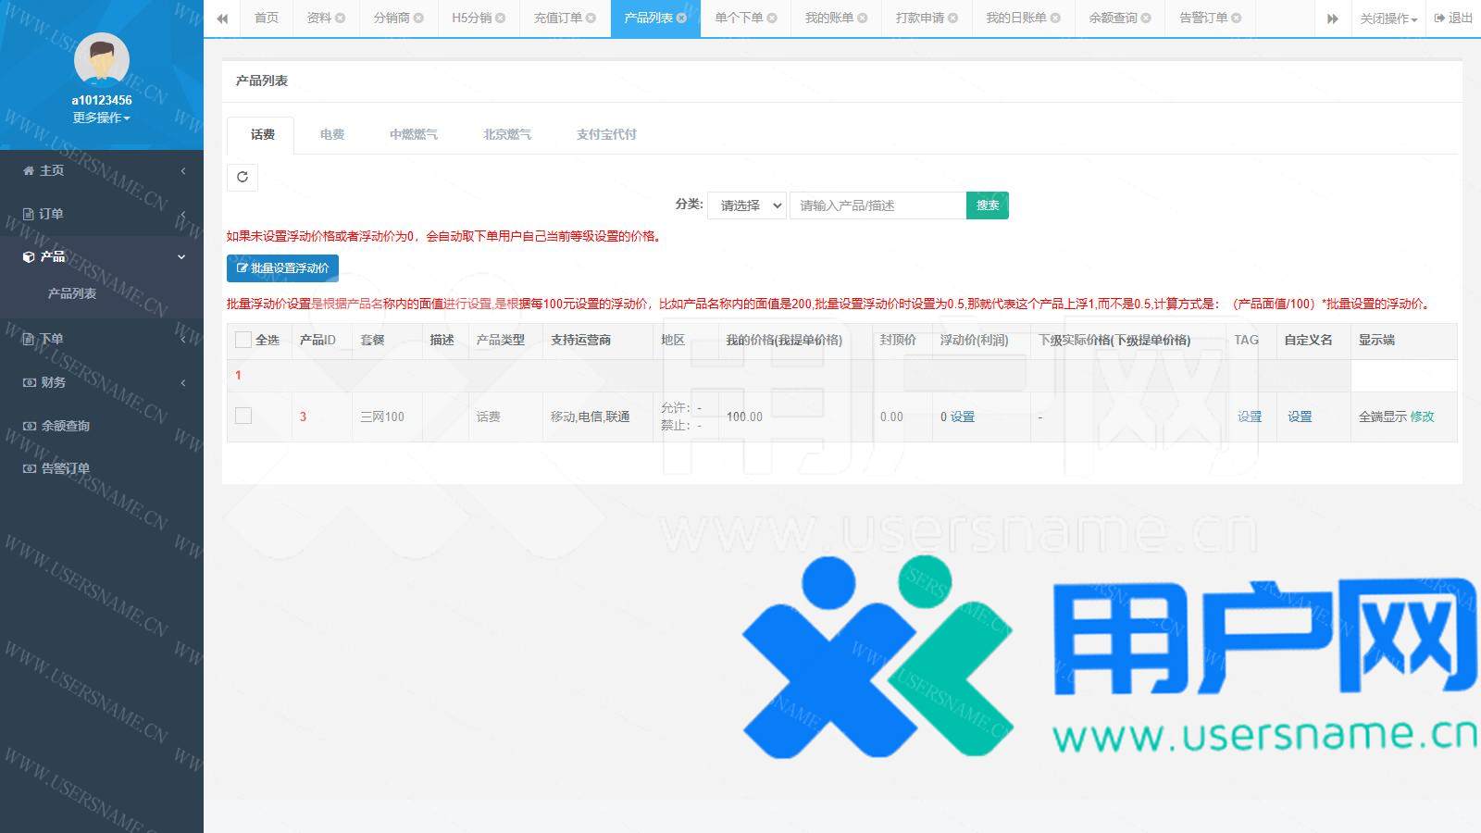Close the 充值订单 tab via its x icon
1481x833 pixels.
click(591, 18)
